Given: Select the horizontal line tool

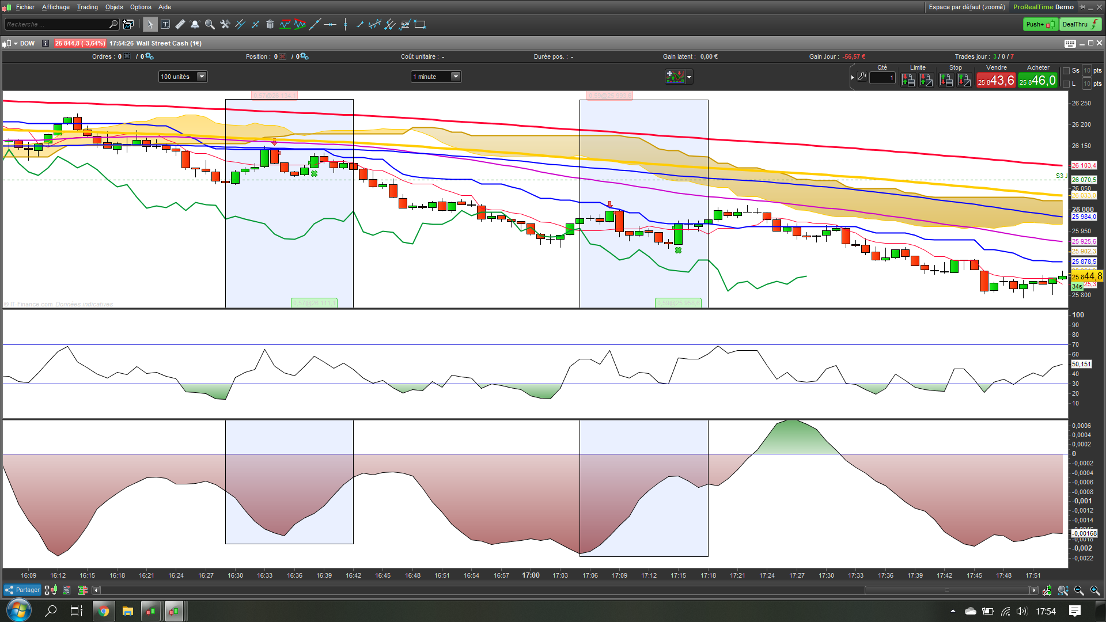Looking at the screenshot, I should click(329, 24).
